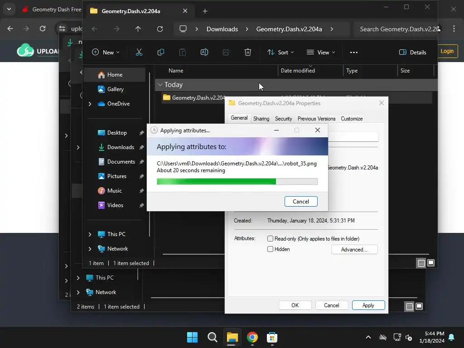Open the See more three-dots menu

pos(353,53)
